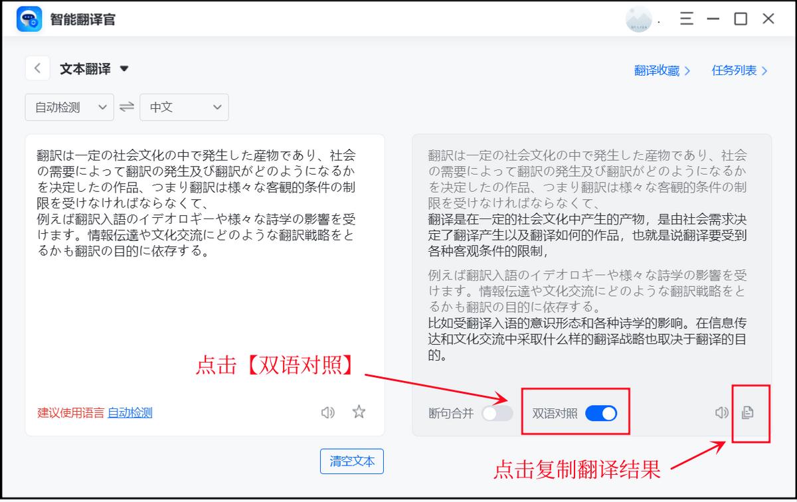Click the 智能翻译官 app logo icon
The image size is (797, 502).
(x=28, y=18)
